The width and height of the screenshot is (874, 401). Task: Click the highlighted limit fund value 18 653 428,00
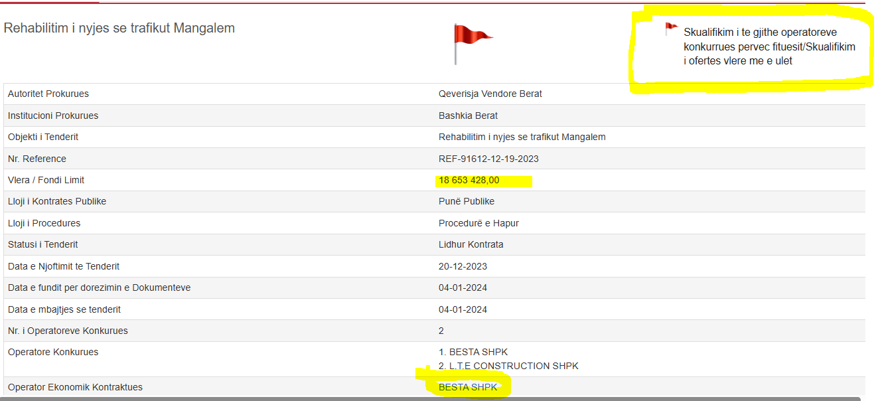click(469, 180)
